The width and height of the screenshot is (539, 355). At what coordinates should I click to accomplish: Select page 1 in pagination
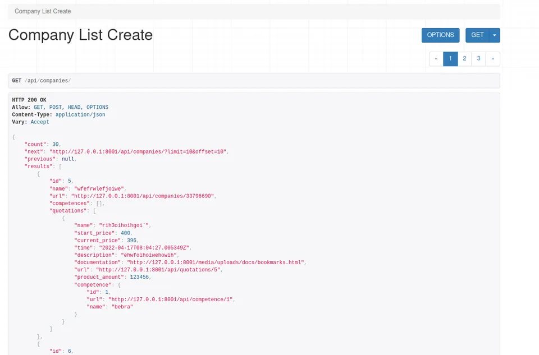pos(450,59)
